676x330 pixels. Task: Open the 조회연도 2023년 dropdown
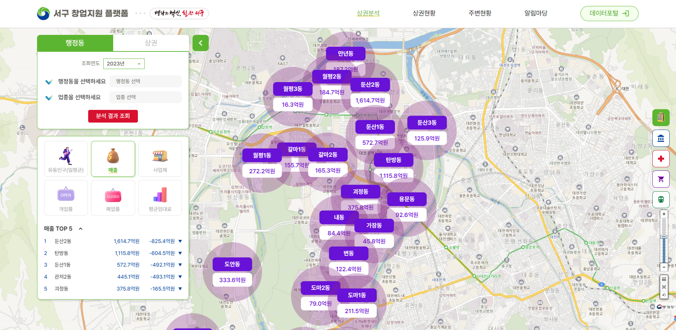tap(124, 64)
